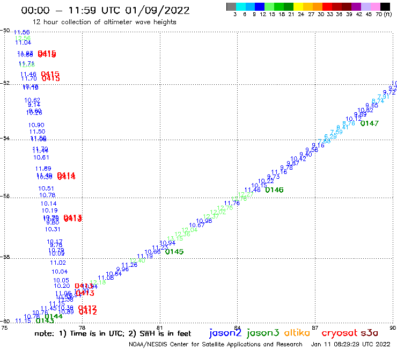397x349 pixels.
Task: Click the 10.51 wave height value
Action: (x=46, y=188)
